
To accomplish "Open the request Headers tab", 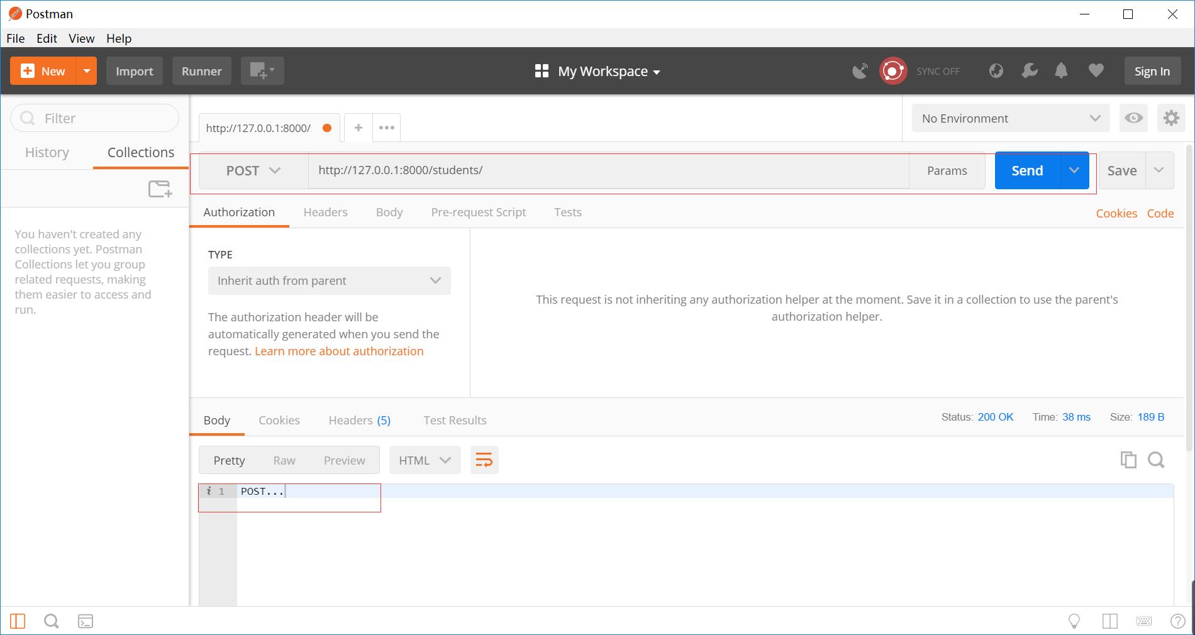I will point(325,212).
